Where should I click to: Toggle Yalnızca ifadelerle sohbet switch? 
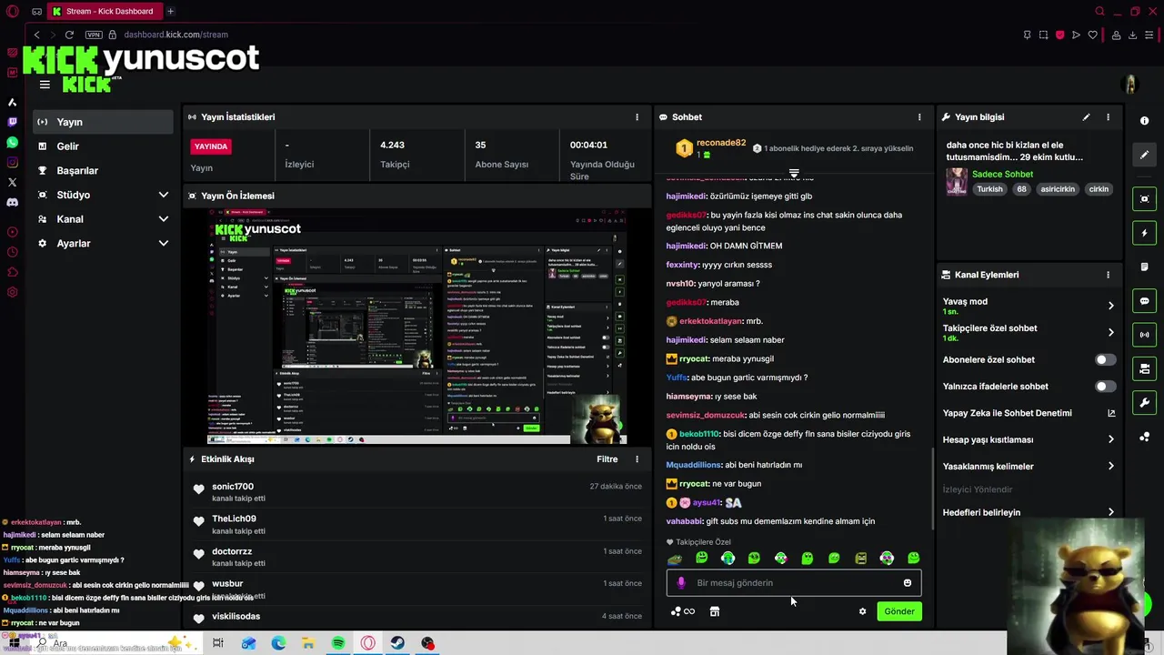pos(1105,387)
